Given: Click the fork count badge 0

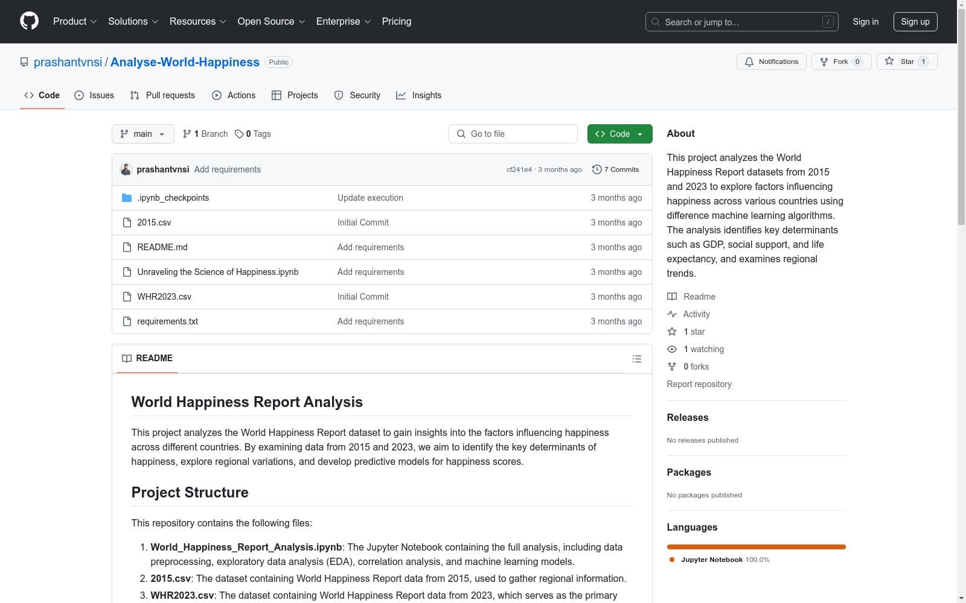Looking at the screenshot, I should pos(857,62).
